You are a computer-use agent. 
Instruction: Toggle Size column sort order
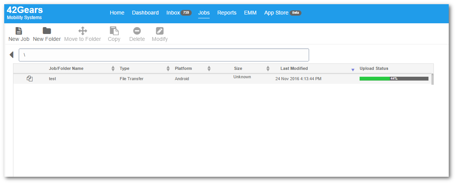[x=268, y=68]
